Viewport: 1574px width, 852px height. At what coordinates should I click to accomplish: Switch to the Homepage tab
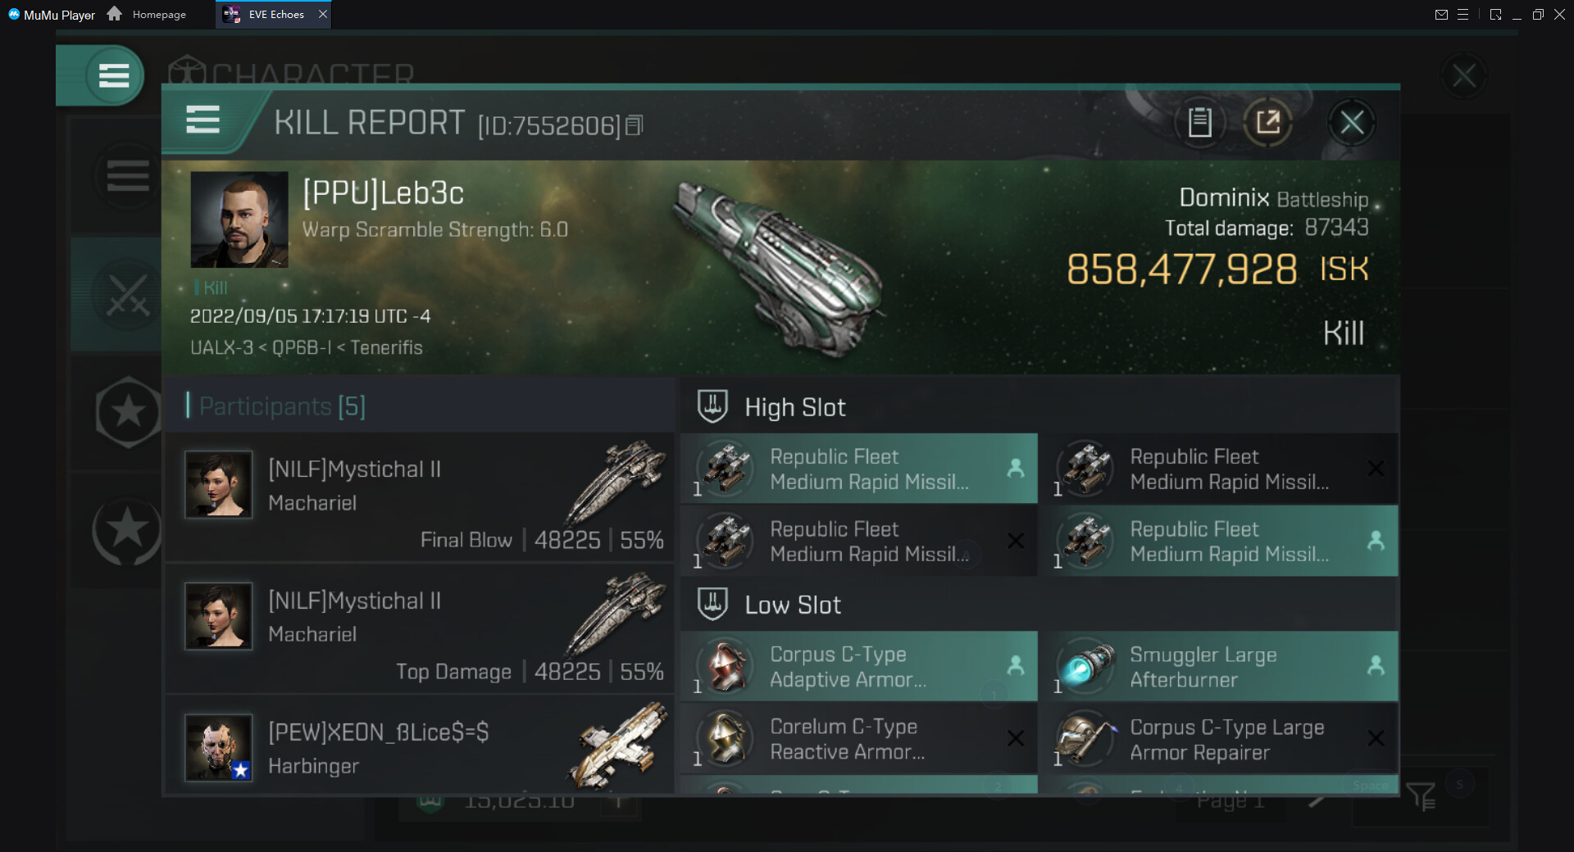[148, 15]
